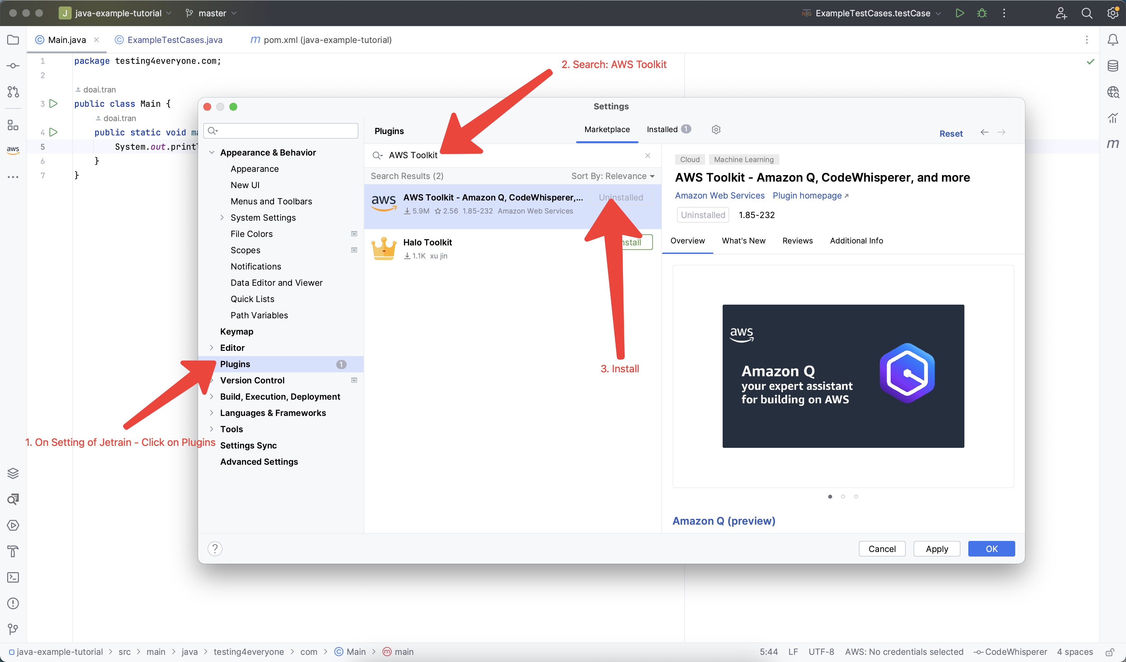Screen dimensions: 1126x662
Task: Click the Amazon Q screenshot thumbnail
Action: click(843, 376)
